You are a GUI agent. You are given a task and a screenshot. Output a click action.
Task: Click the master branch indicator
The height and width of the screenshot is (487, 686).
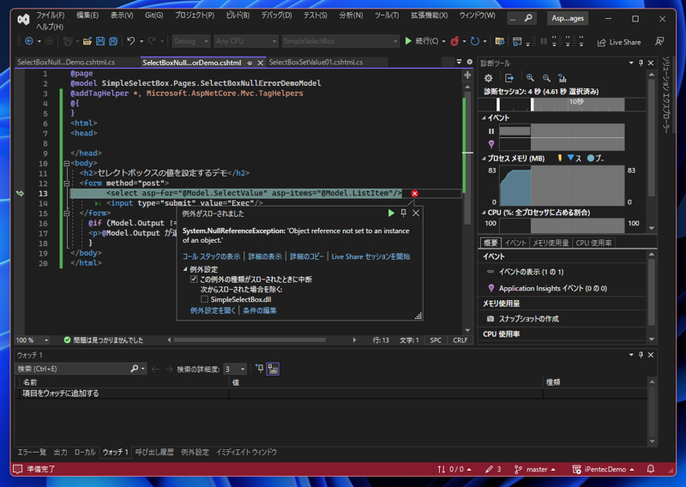click(535, 469)
